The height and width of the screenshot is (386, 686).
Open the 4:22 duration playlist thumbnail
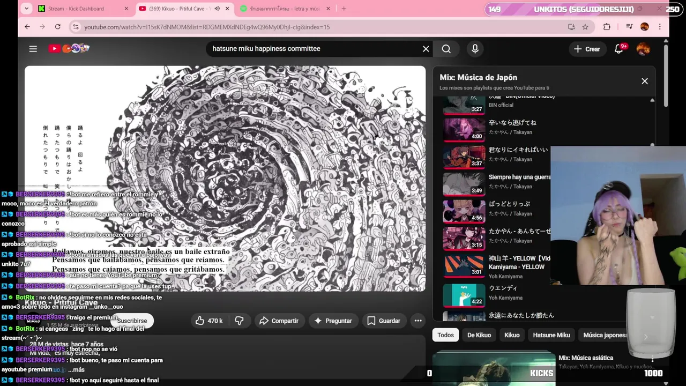click(464, 295)
